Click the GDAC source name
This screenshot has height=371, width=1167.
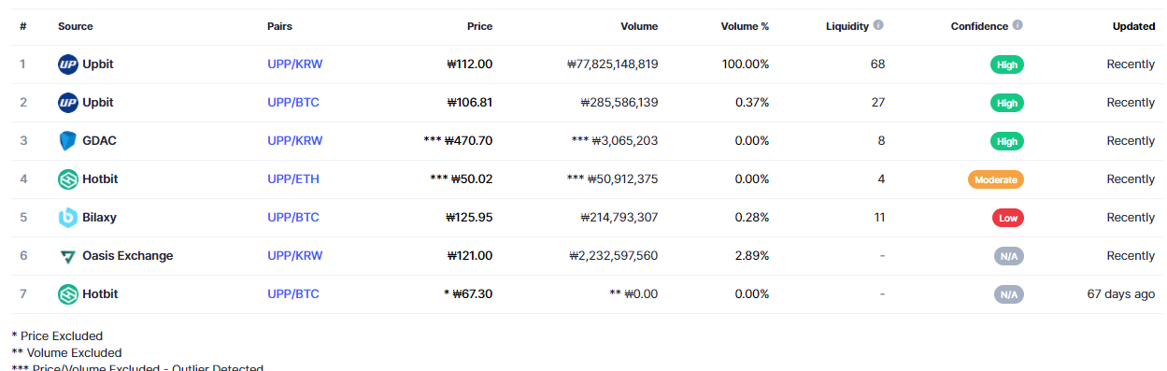[99, 141]
